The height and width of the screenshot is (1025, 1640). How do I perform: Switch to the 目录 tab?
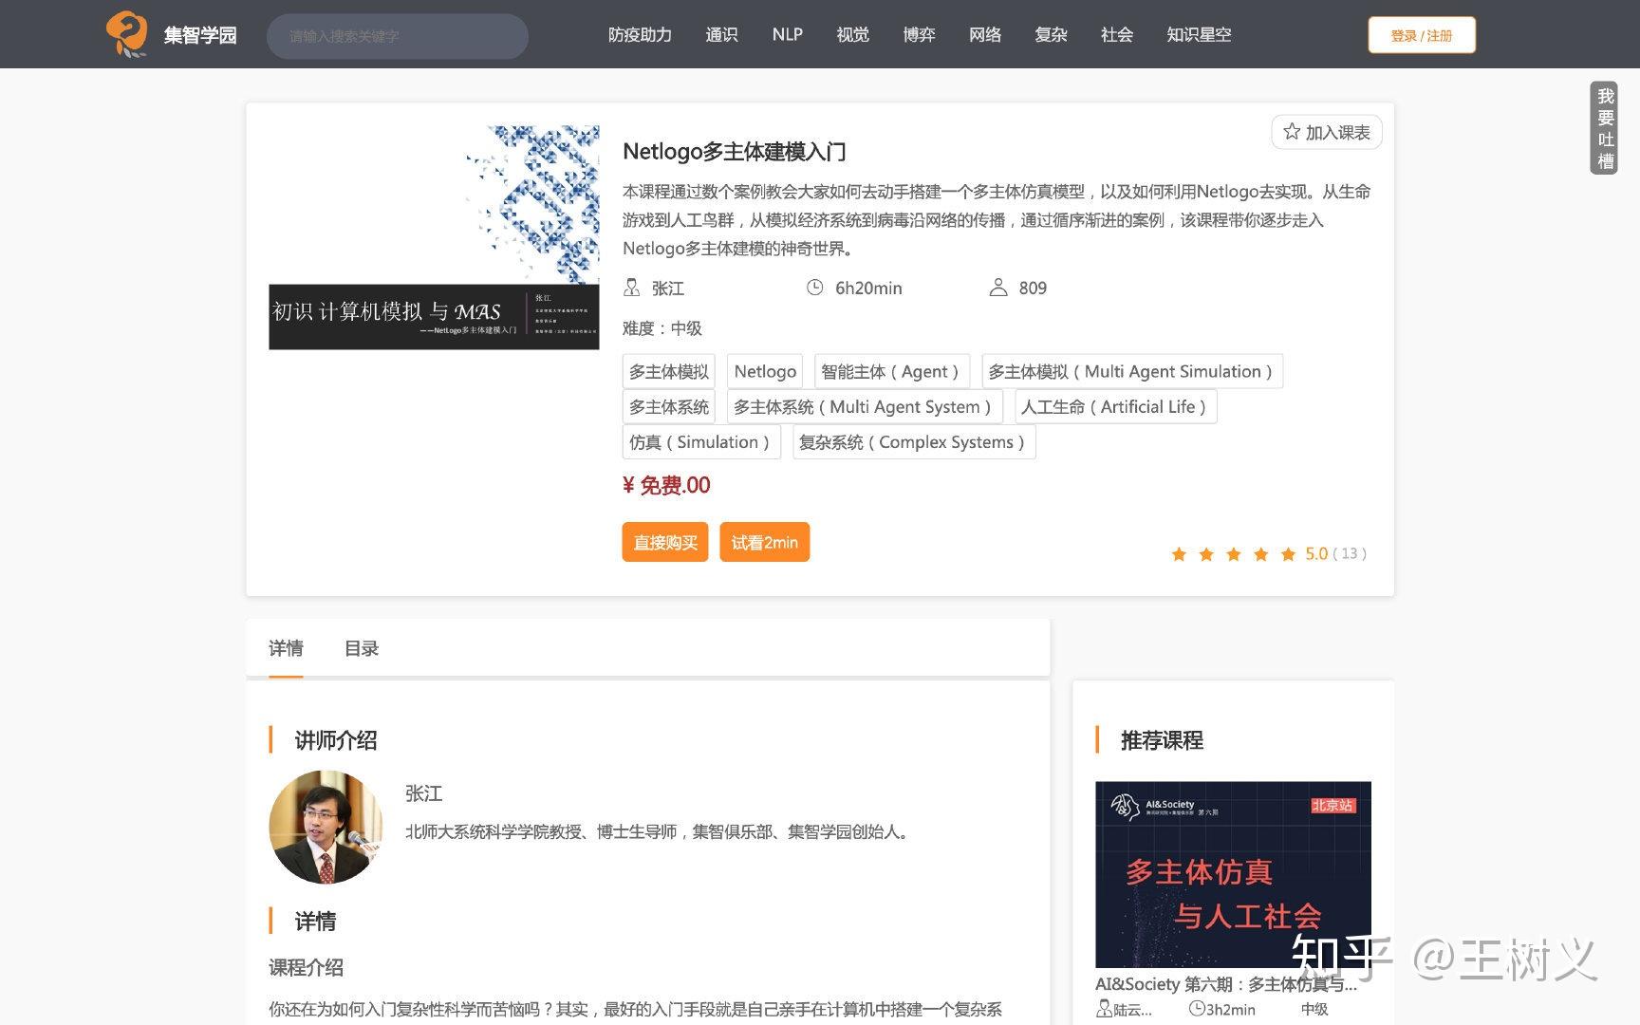click(x=361, y=647)
